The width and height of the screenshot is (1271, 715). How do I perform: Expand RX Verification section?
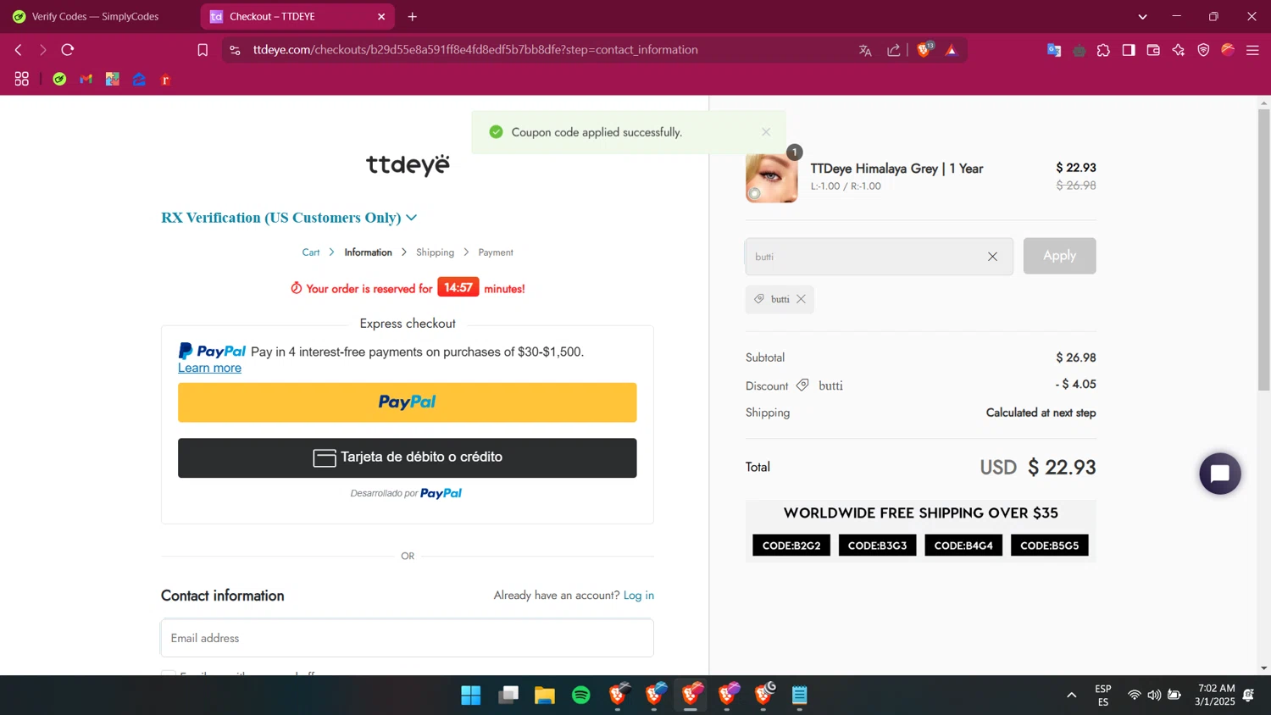coord(289,218)
